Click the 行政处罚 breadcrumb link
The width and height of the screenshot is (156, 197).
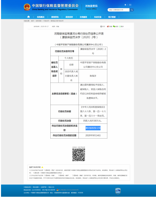pos(46,21)
